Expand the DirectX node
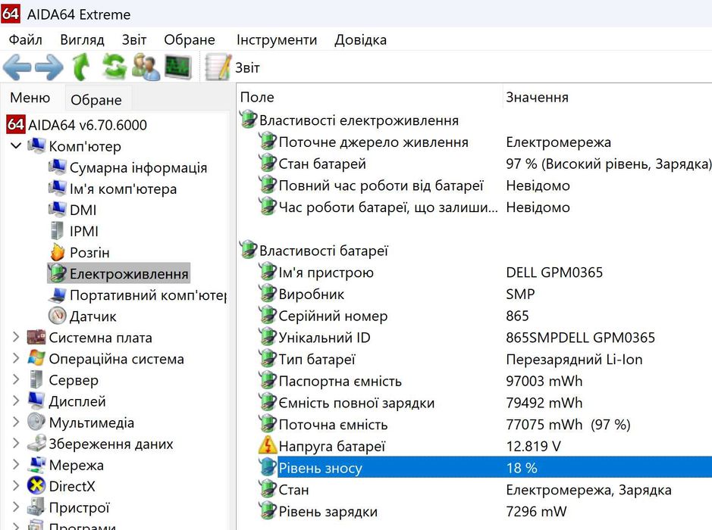 (16, 485)
